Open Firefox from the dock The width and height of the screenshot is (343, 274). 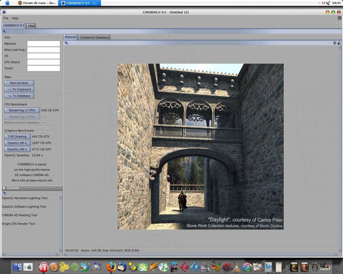(111, 267)
